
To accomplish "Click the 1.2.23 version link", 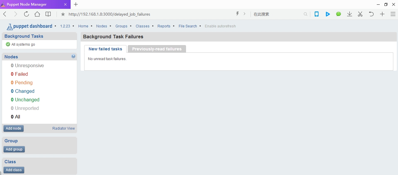I will [65, 26].
